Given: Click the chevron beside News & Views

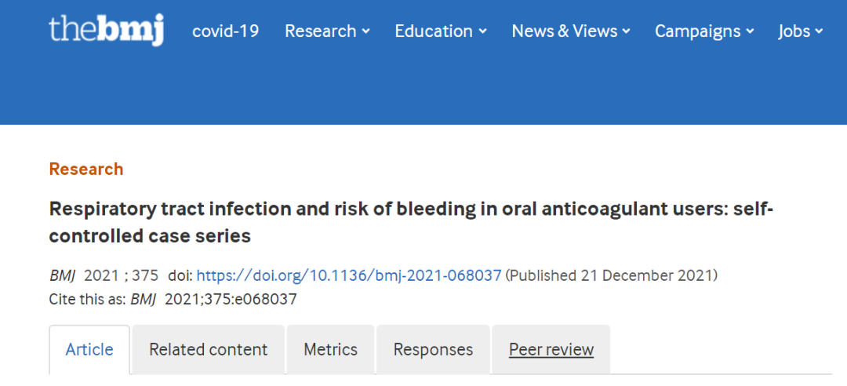Looking at the screenshot, I should (626, 32).
